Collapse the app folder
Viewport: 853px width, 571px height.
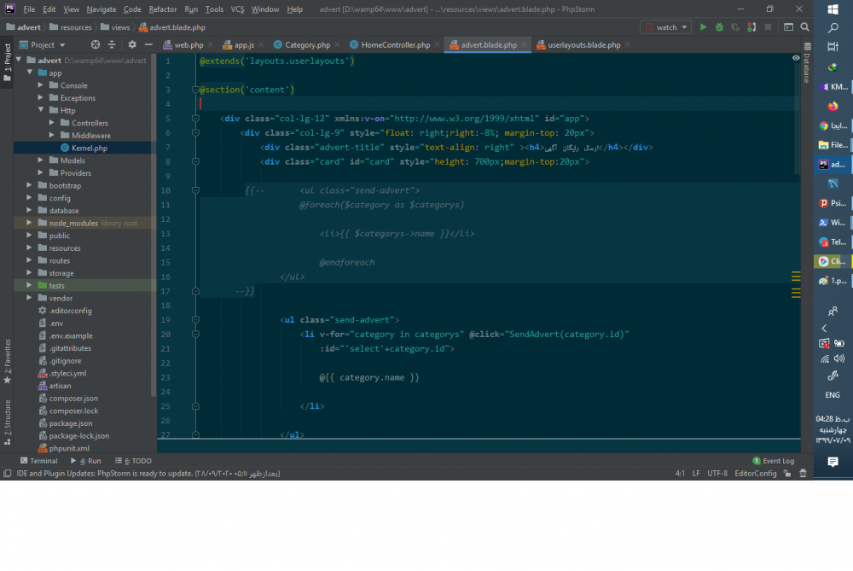(x=30, y=73)
